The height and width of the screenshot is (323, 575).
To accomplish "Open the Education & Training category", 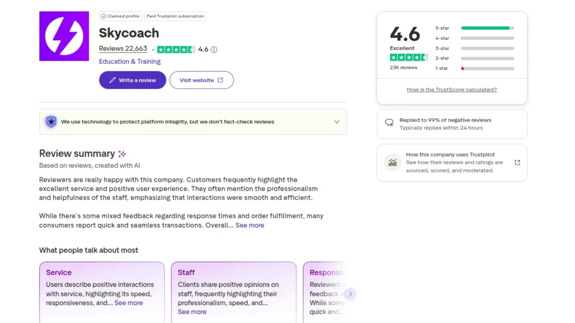I will [130, 62].
